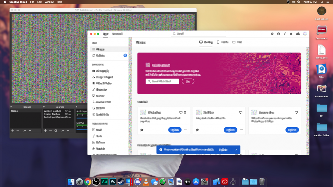Switch to the second tab in Creative Cloud header
Viewport: 333px width, 187px height.
point(117,34)
